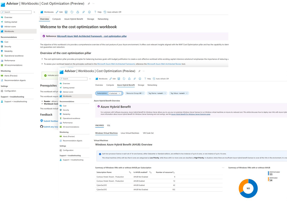Switch to the Compute tab in the front window
Screen dimensions: 287x201
point(110,85)
